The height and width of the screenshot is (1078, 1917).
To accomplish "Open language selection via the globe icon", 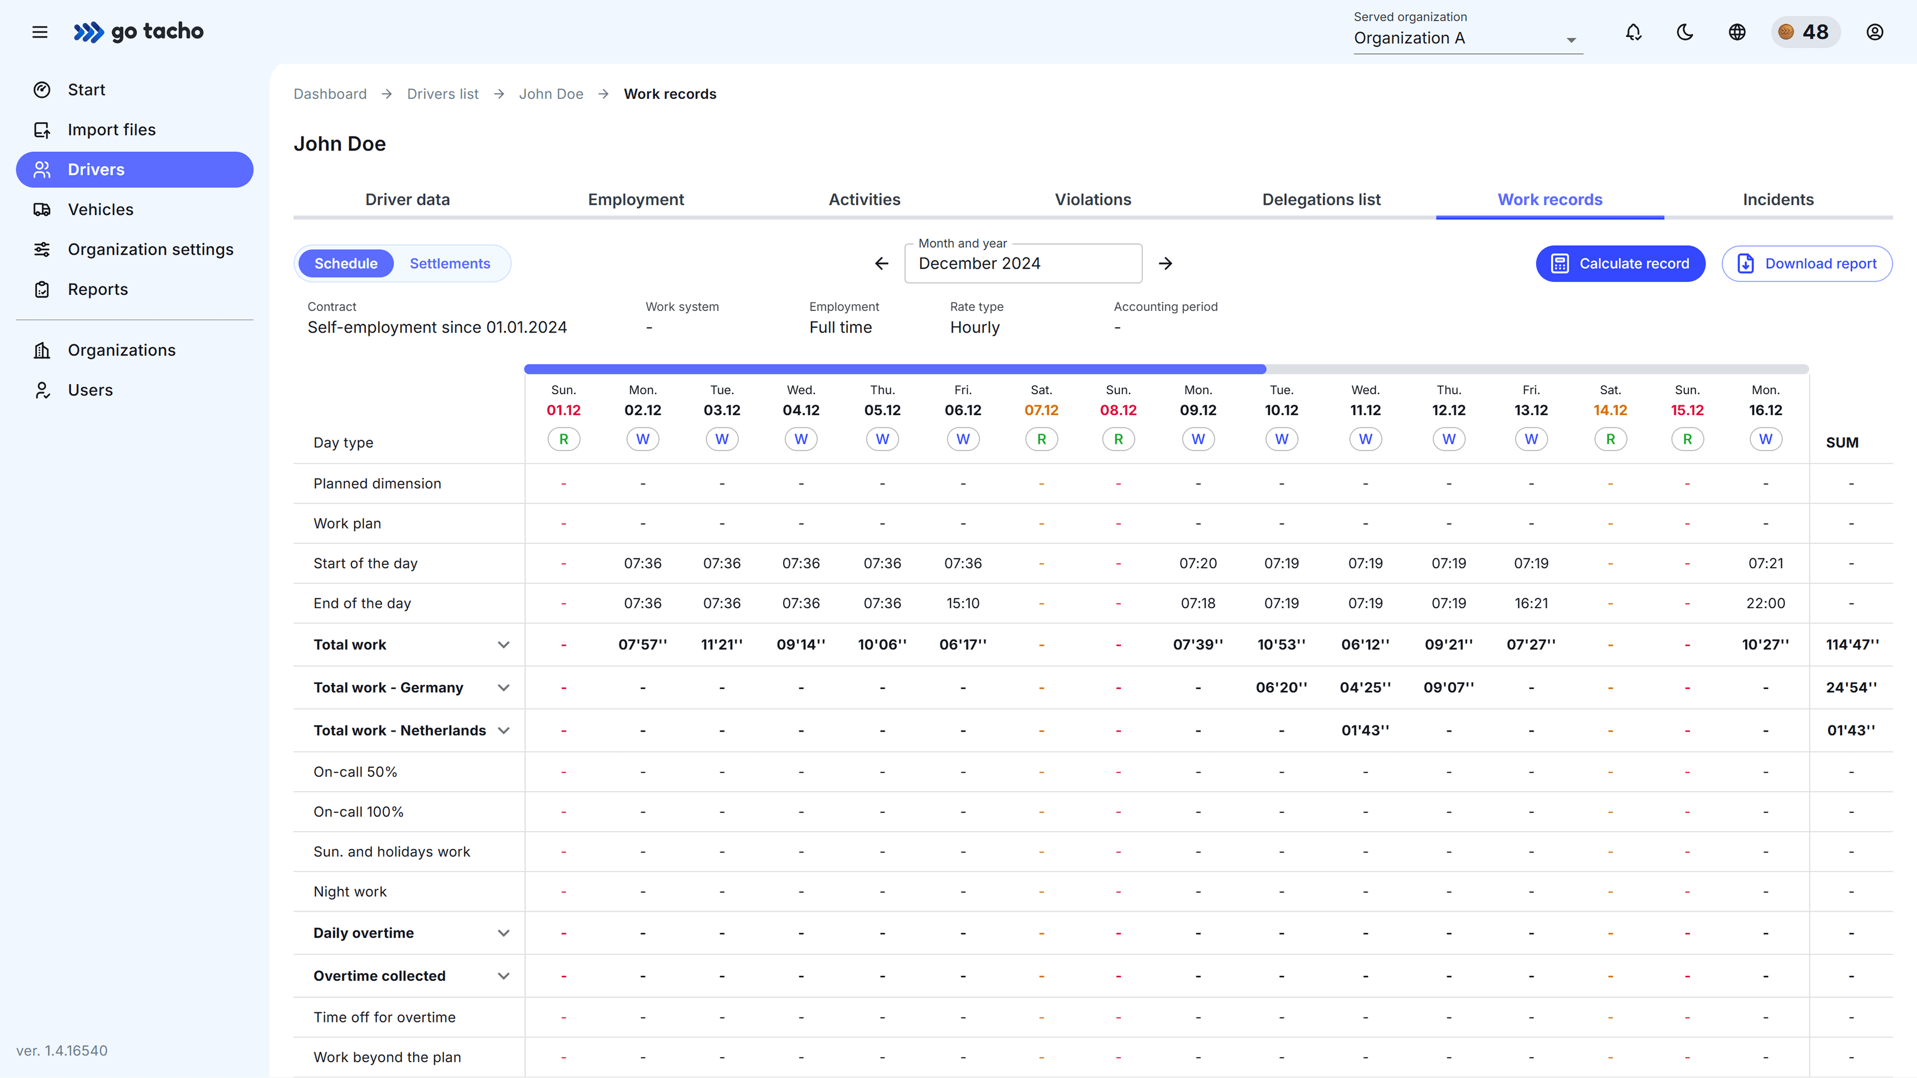I will [1737, 32].
